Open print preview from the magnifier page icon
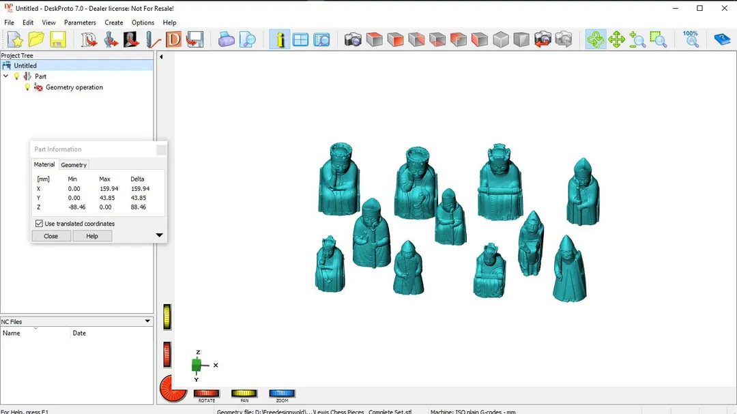The height and width of the screenshot is (414, 737). coord(247,40)
